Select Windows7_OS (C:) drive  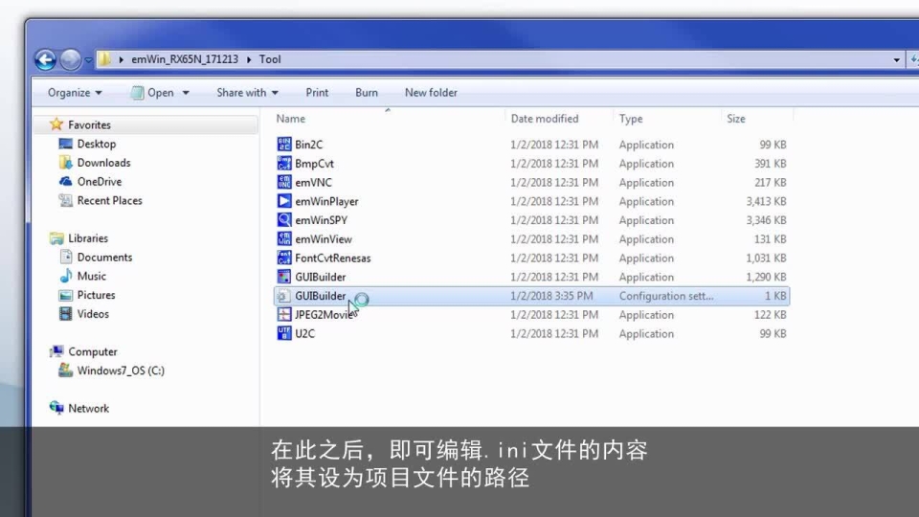120,371
